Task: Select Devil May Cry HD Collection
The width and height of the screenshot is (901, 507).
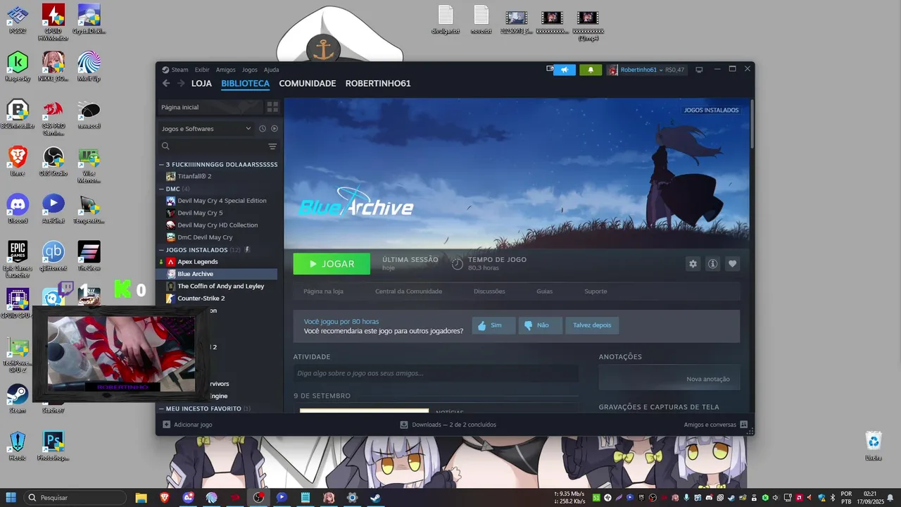Action: [x=218, y=225]
